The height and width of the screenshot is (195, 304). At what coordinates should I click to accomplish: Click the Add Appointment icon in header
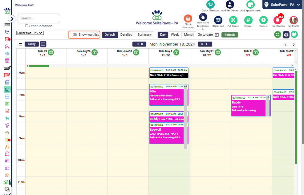point(250,4)
